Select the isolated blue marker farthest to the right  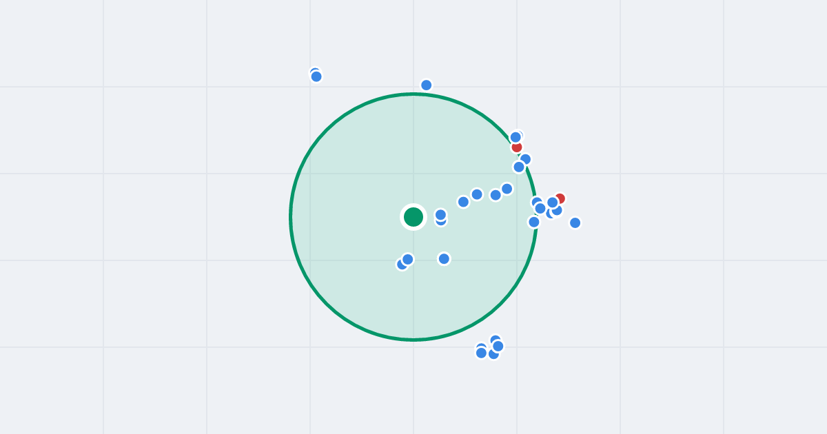(x=575, y=223)
